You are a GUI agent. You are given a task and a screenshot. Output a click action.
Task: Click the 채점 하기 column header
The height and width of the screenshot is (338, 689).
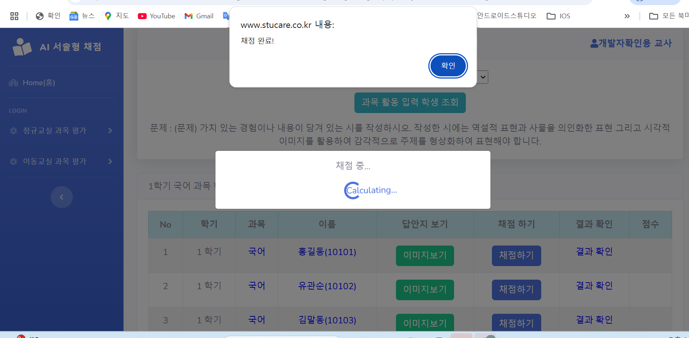517,224
